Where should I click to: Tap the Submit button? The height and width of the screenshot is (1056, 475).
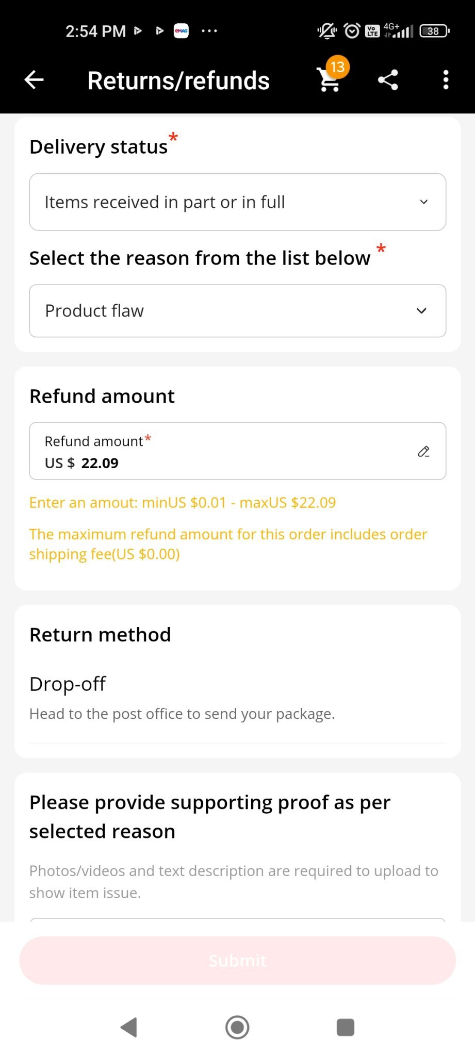pyautogui.click(x=237, y=961)
